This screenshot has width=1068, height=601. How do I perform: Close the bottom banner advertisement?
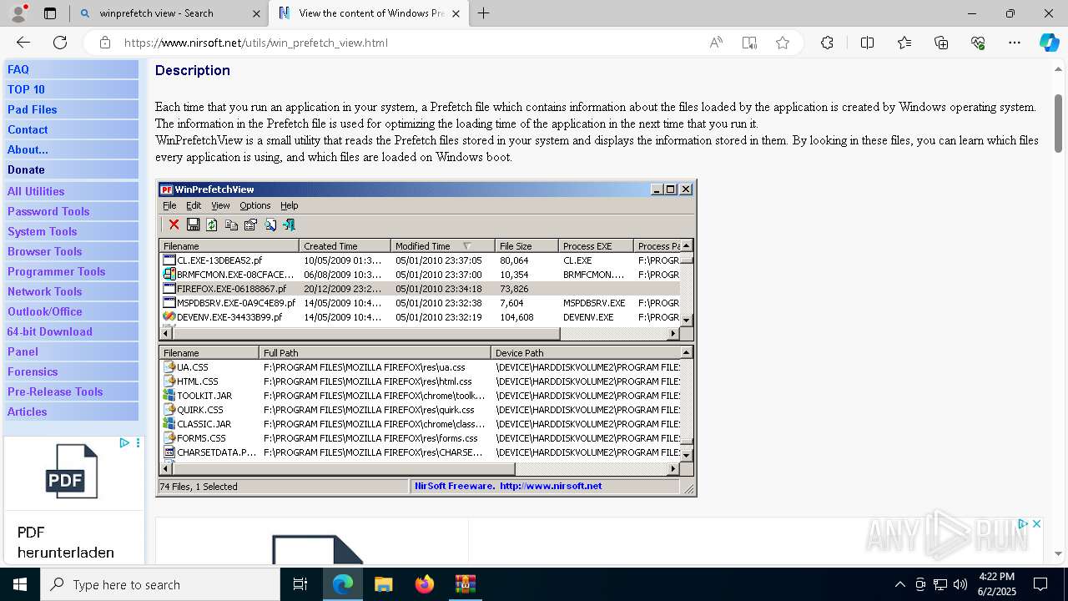[x=1036, y=524]
